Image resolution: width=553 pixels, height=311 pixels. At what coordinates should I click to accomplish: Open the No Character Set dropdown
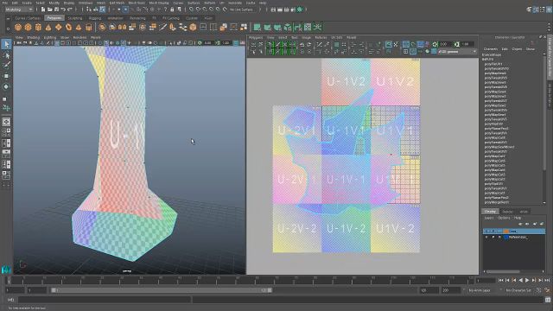(x=518, y=290)
